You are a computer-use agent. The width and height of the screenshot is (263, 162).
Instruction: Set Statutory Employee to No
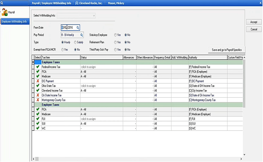pos(126,35)
